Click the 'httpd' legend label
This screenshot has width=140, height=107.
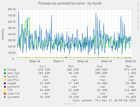coord(12,70)
